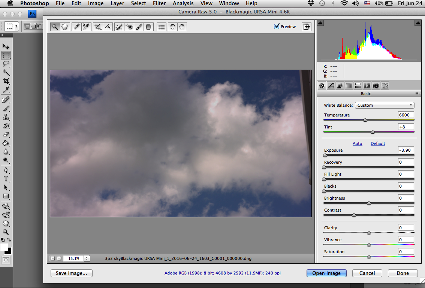Open the Split Toning panel tab
425x288 pixels.
(x=358, y=86)
